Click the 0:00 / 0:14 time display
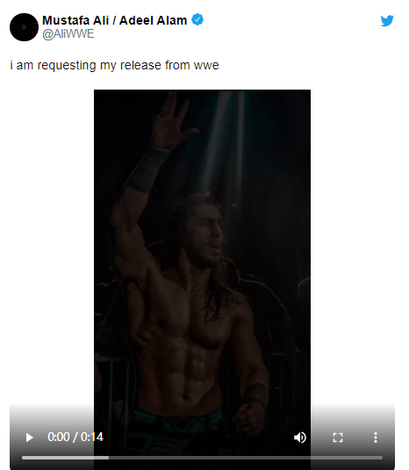Screen dimensions: 409x470 pyautogui.click(x=75, y=437)
